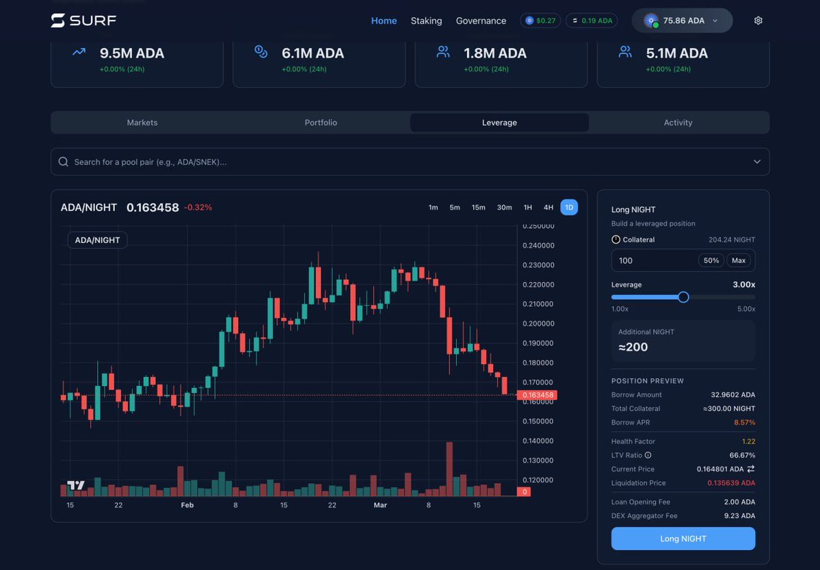Switch to the Markets tab
The image size is (820, 570).
(x=142, y=122)
